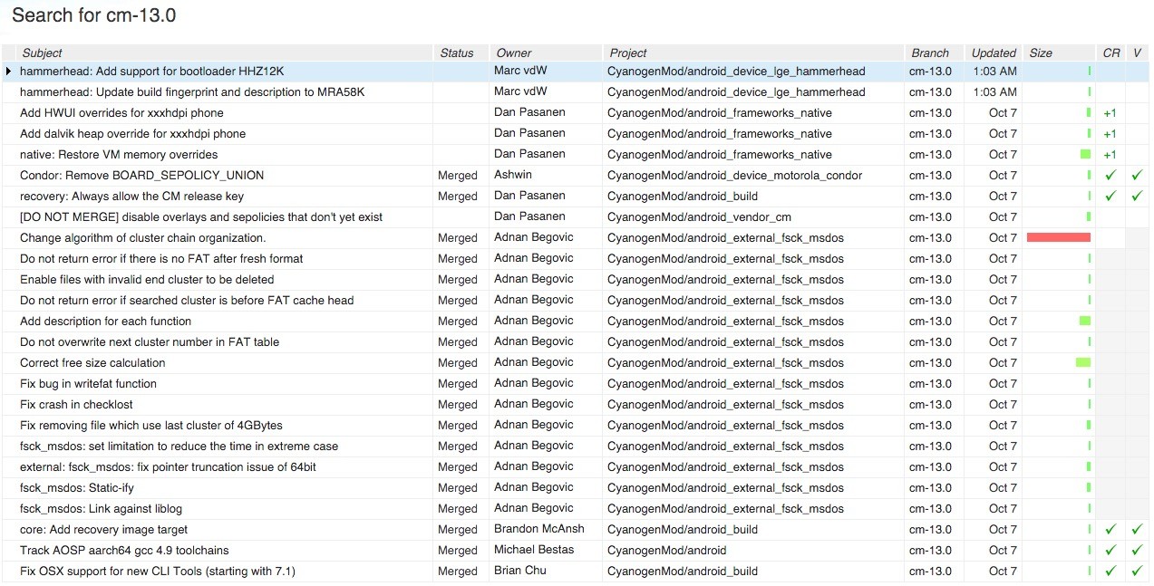Click the red size bar on cluster chain row
1154x586 pixels.
coord(1058,237)
